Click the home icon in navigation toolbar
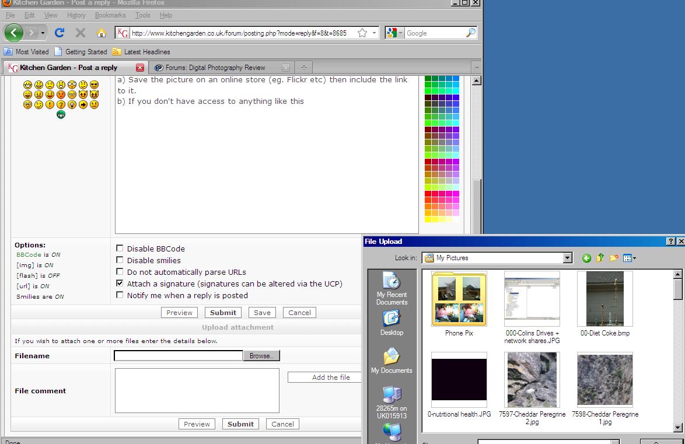 [102, 33]
